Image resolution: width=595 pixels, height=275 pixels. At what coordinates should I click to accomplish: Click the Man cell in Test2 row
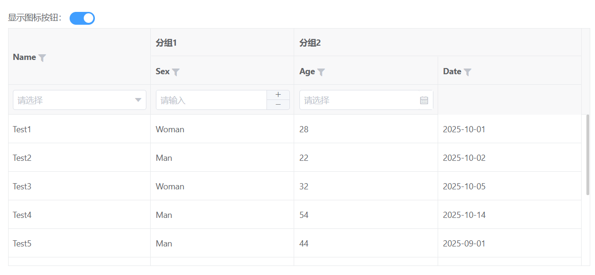pos(164,158)
